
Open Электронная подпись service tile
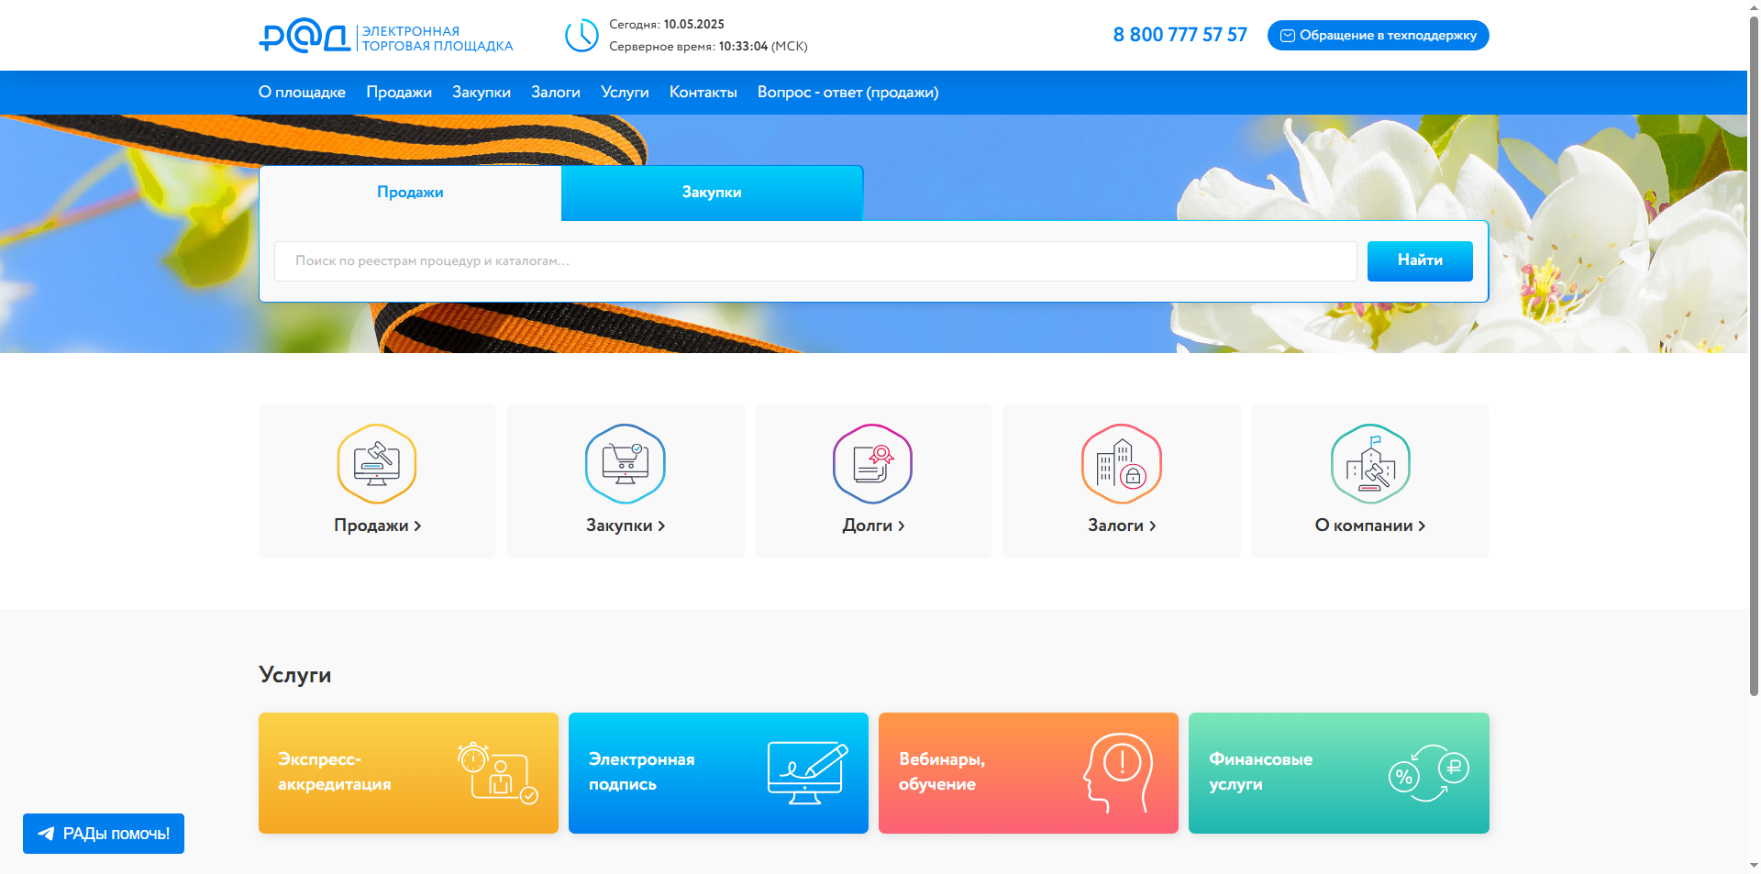(718, 773)
